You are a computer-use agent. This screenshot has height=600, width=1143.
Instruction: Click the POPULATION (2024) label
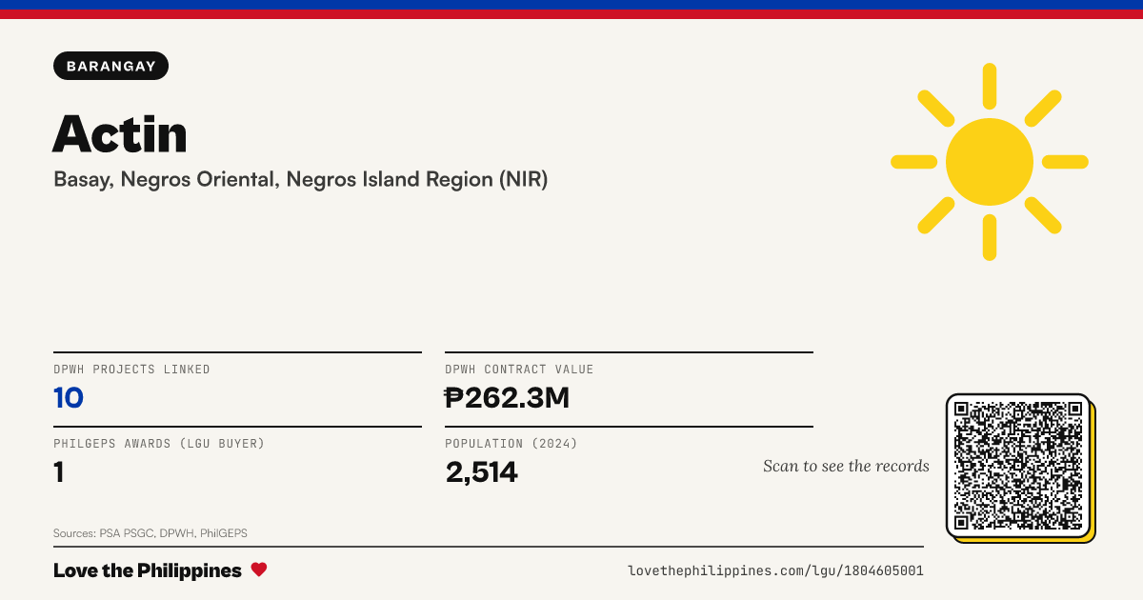pyautogui.click(x=511, y=444)
